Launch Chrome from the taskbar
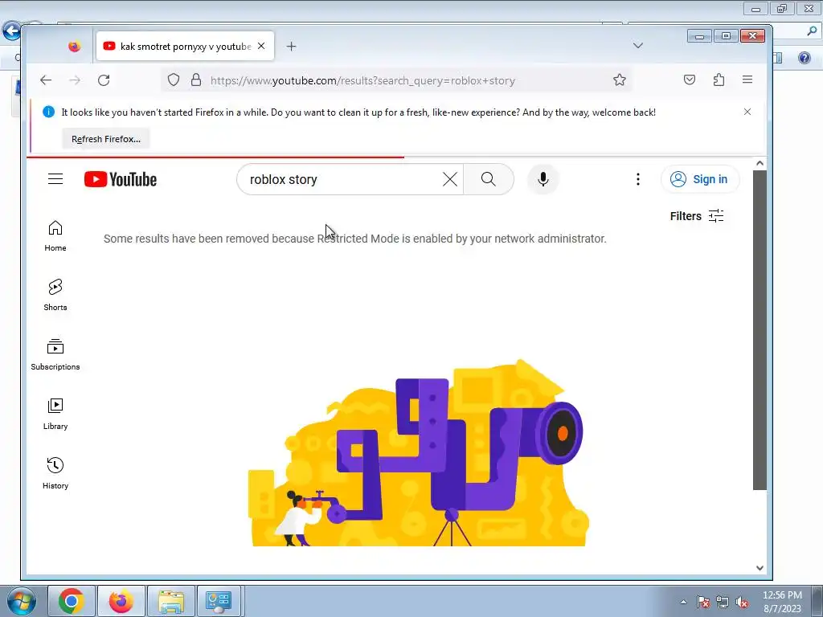This screenshot has height=617, width=823. [x=72, y=601]
